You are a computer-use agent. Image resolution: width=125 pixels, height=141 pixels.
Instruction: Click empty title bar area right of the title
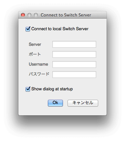click(99, 15)
